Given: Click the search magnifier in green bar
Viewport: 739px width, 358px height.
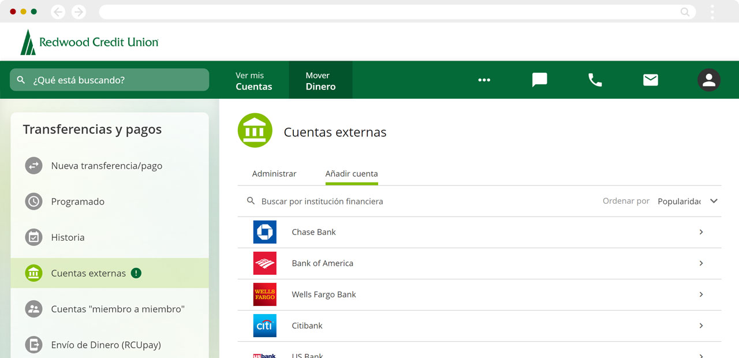Looking at the screenshot, I should pos(21,80).
